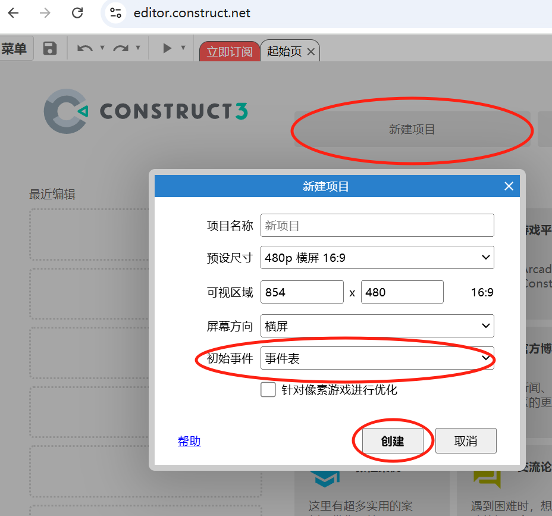The height and width of the screenshot is (516, 552).
Task: Open site permissions icon in address bar
Action: 115,12
